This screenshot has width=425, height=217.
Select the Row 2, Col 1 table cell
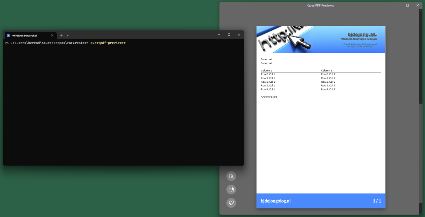point(268,82)
